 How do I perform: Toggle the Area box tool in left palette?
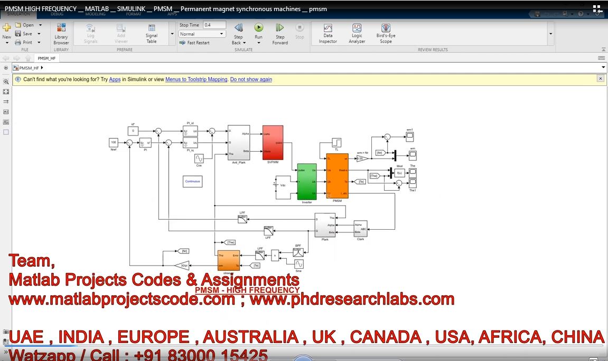tap(6, 132)
